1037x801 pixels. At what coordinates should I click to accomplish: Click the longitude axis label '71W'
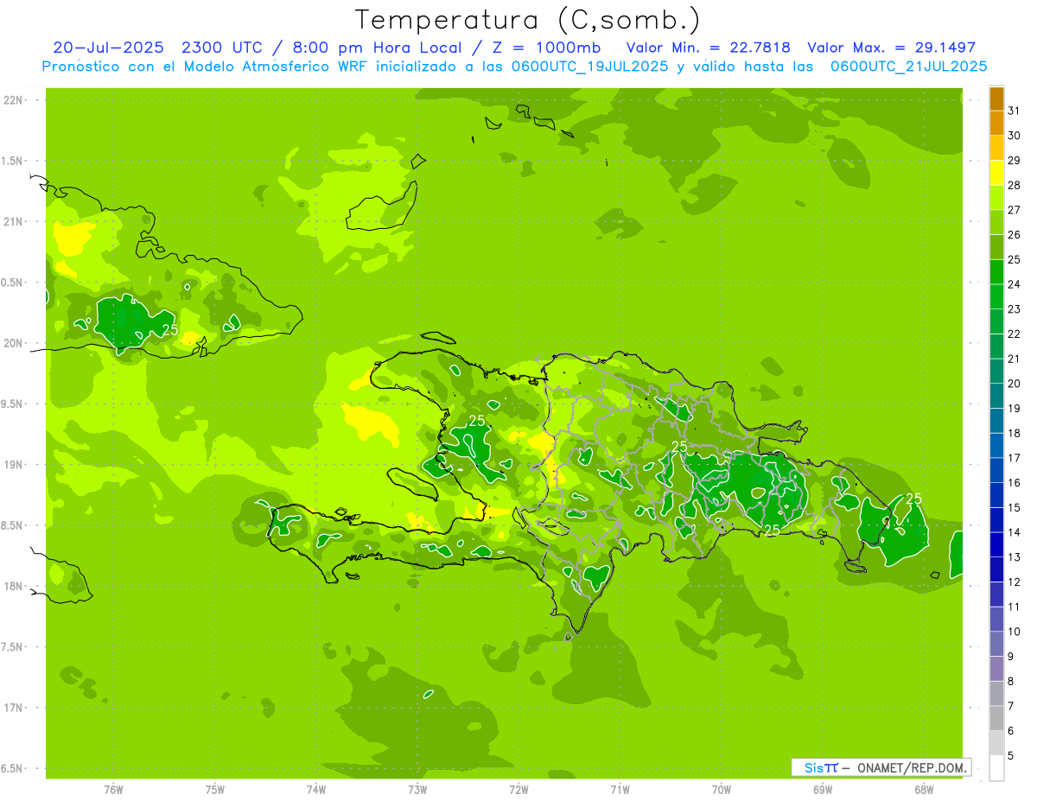[620, 790]
